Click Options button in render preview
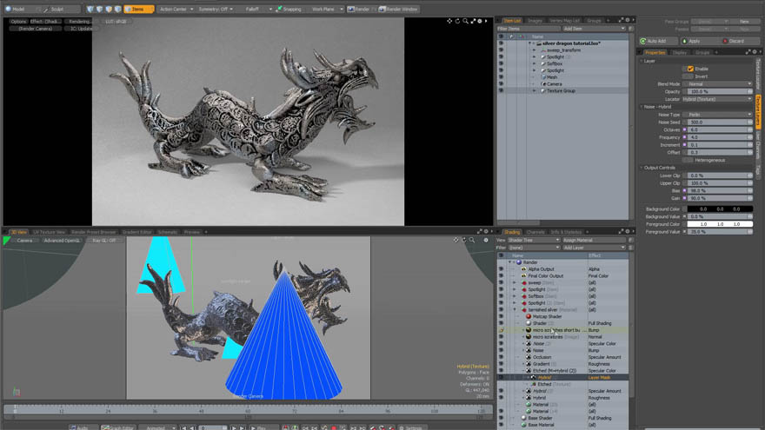 pyautogui.click(x=18, y=22)
